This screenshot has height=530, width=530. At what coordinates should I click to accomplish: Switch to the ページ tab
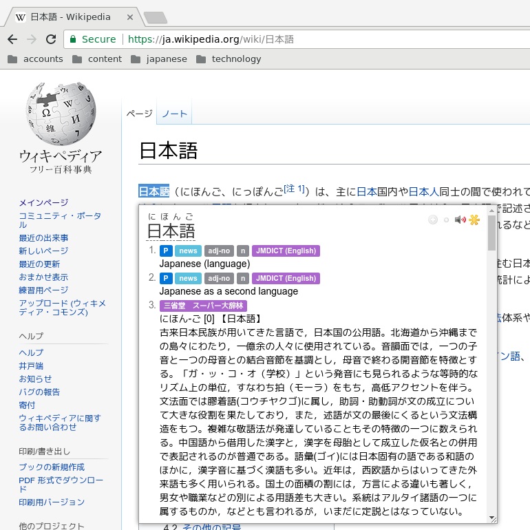[139, 114]
